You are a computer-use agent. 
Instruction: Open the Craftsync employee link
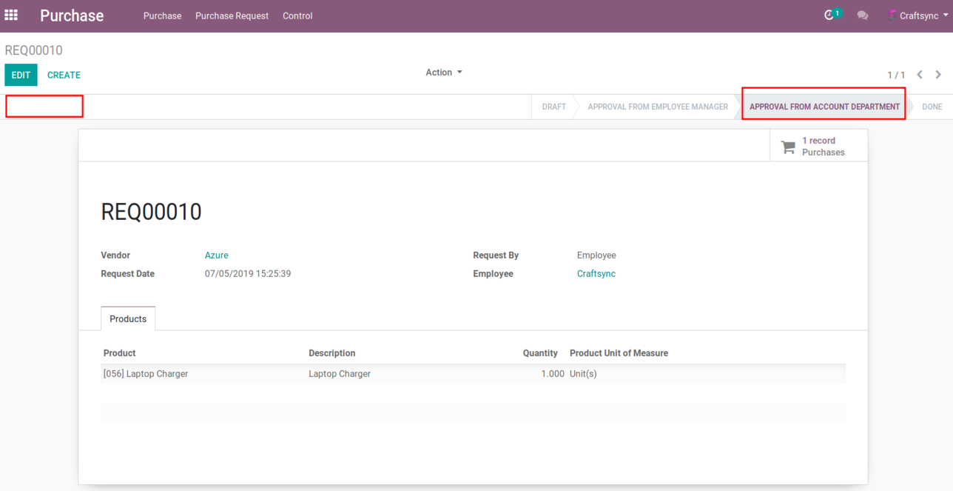[596, 274]
